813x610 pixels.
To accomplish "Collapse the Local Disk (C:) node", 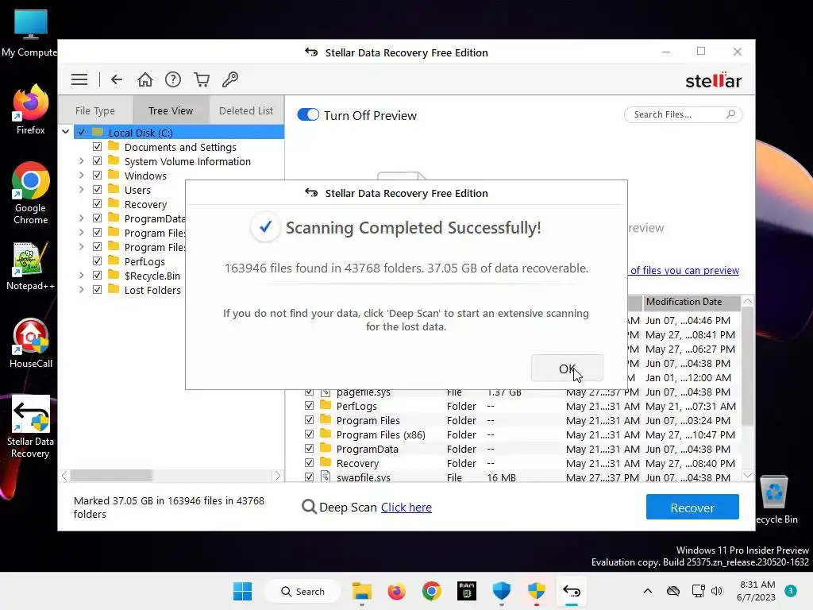I will [x=65, y=132].
